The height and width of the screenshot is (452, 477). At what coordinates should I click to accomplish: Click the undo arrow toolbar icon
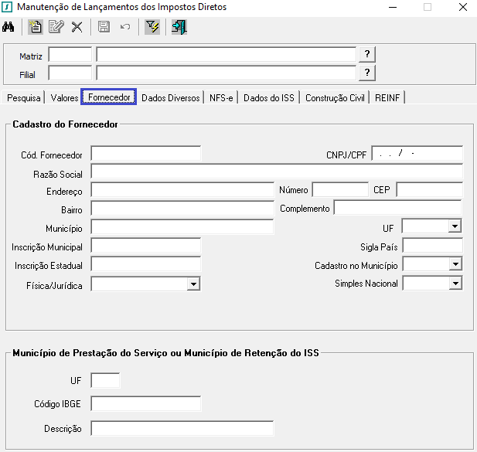(x=124, y=28)
